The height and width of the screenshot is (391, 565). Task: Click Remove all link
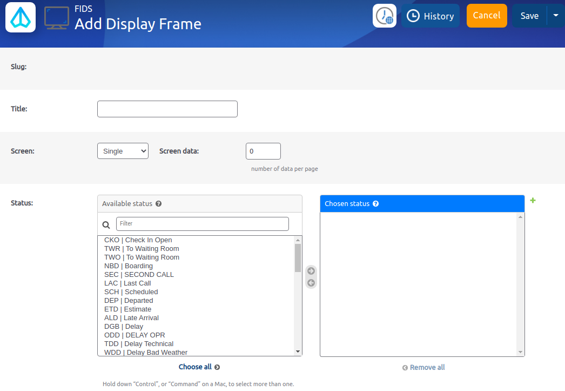point(424,367)
